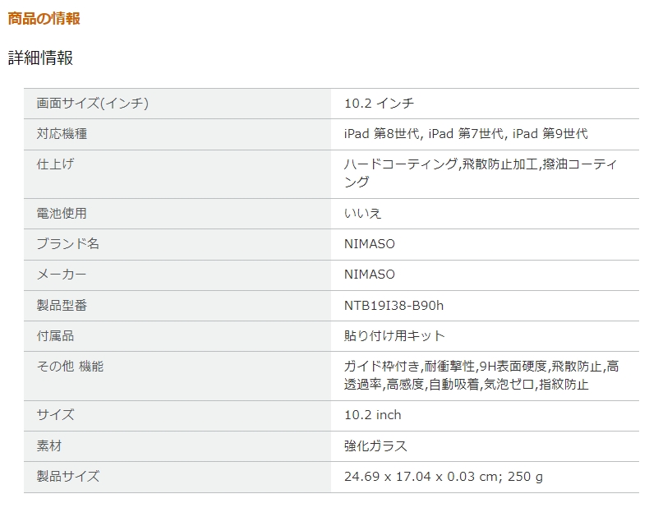The width and height of the screenshot is (649, 517).
Task: Click the NIMASO manufacturer value
Action: (370, 275)
